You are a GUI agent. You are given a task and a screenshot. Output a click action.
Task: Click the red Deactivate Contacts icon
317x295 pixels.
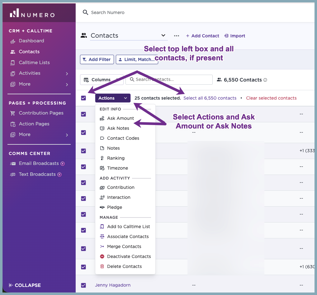(102, 256)
